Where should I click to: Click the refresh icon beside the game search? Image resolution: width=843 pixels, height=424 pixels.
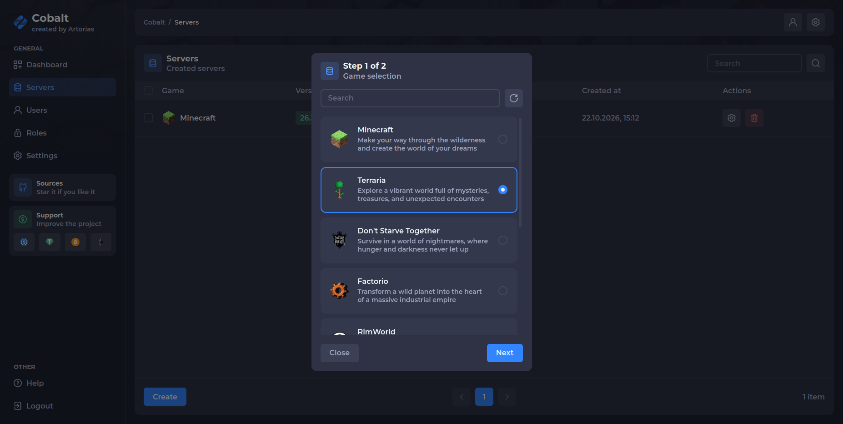514,98
